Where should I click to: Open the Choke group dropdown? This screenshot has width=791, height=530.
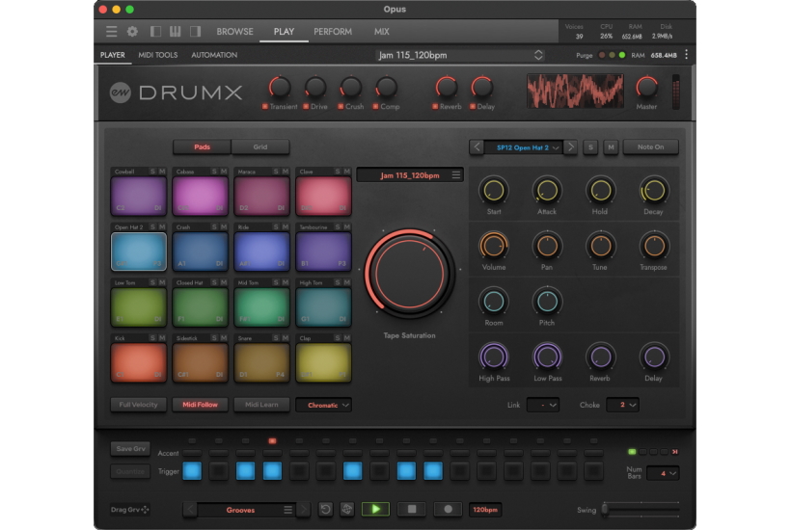[623, 405]
